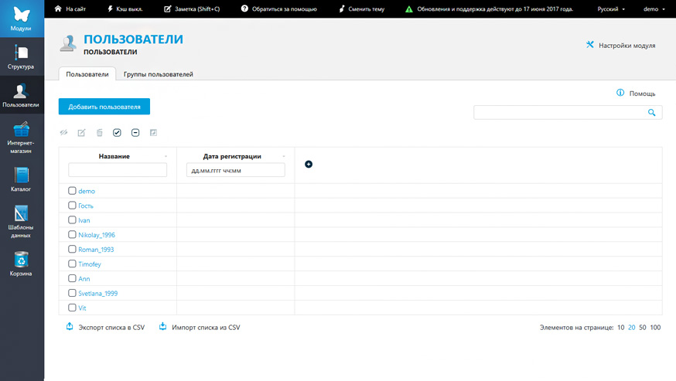This screenshot has width=676, height=381.
Task: Click the request help question icon
Action: (244, 9)
